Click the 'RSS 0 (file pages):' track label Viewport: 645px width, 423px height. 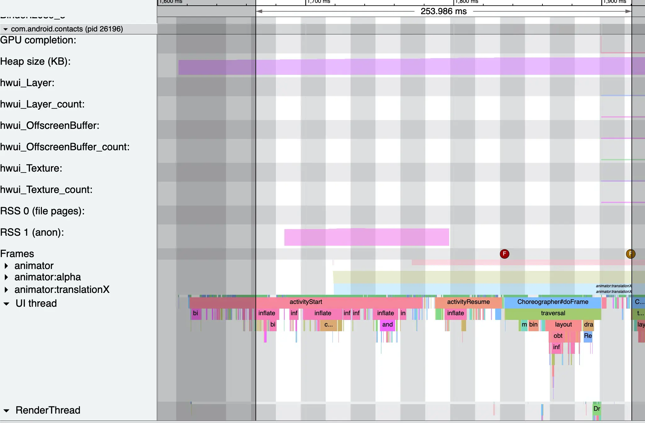42,211
